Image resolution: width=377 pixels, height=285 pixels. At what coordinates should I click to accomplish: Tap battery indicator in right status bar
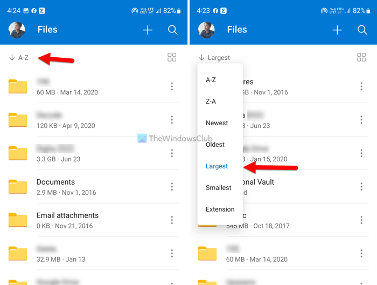tap(368, 11)
